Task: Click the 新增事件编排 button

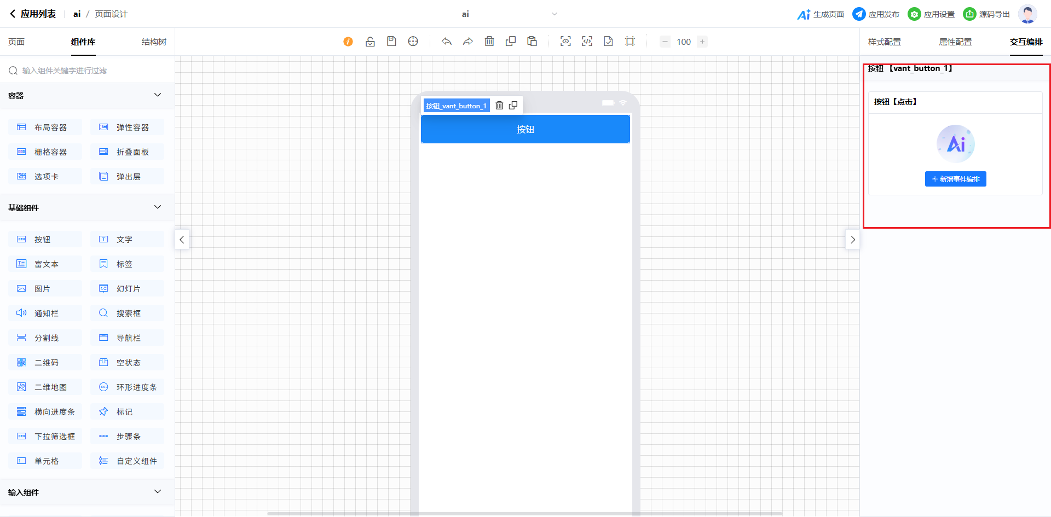Action: point(955,179)
